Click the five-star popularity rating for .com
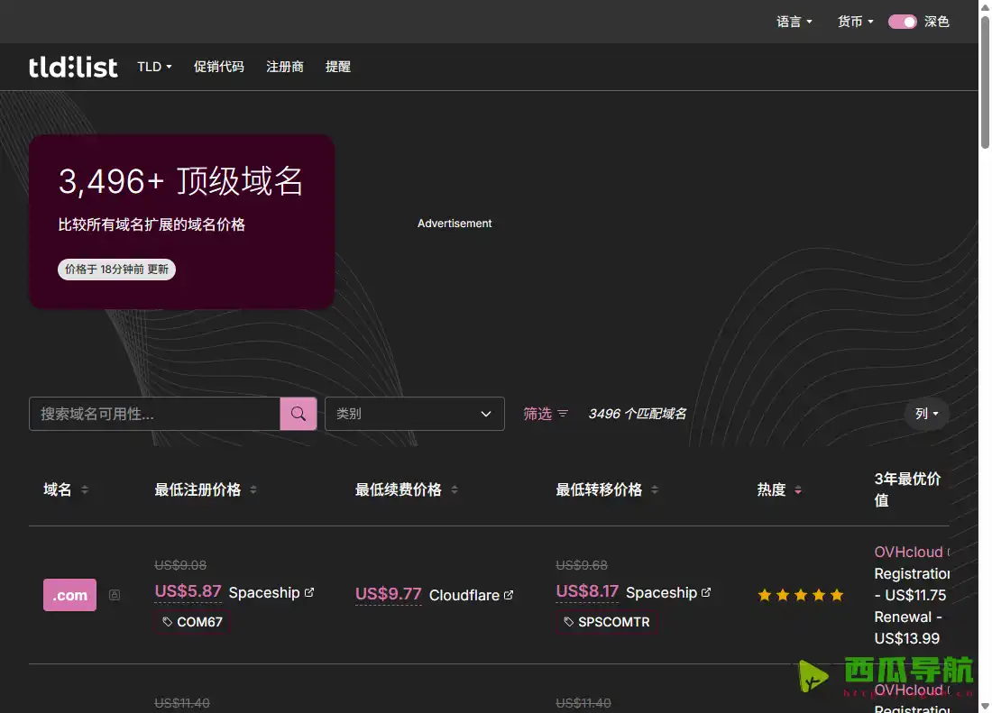 (x=800, y=595)
